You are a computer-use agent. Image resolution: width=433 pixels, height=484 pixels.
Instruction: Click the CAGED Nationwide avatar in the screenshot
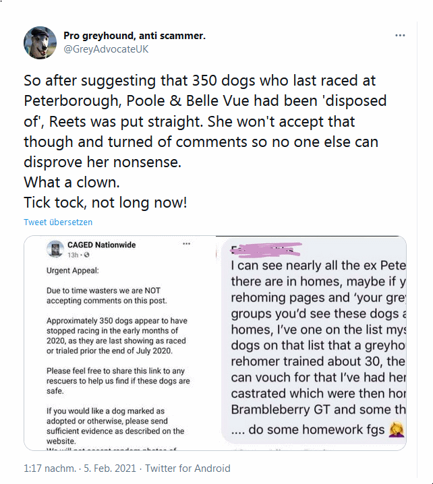coord(54,249)
